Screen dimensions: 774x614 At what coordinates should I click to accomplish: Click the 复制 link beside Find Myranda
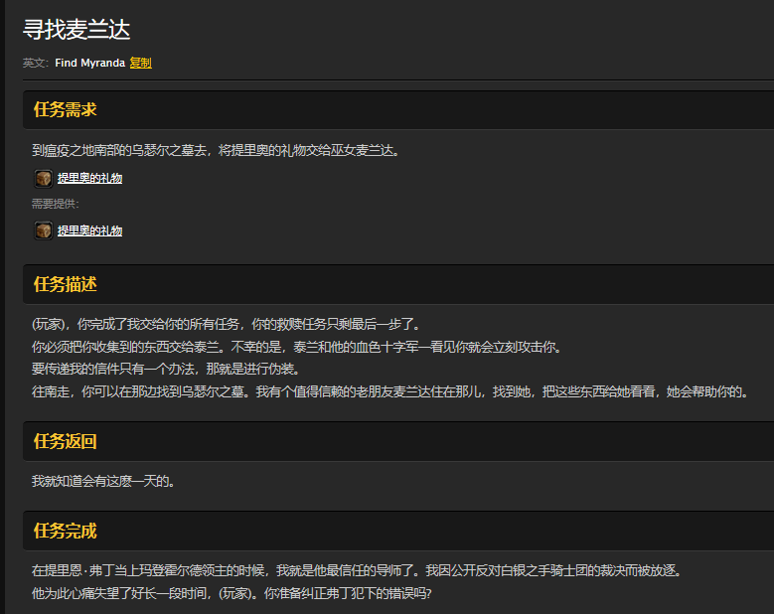pos(140,63)
